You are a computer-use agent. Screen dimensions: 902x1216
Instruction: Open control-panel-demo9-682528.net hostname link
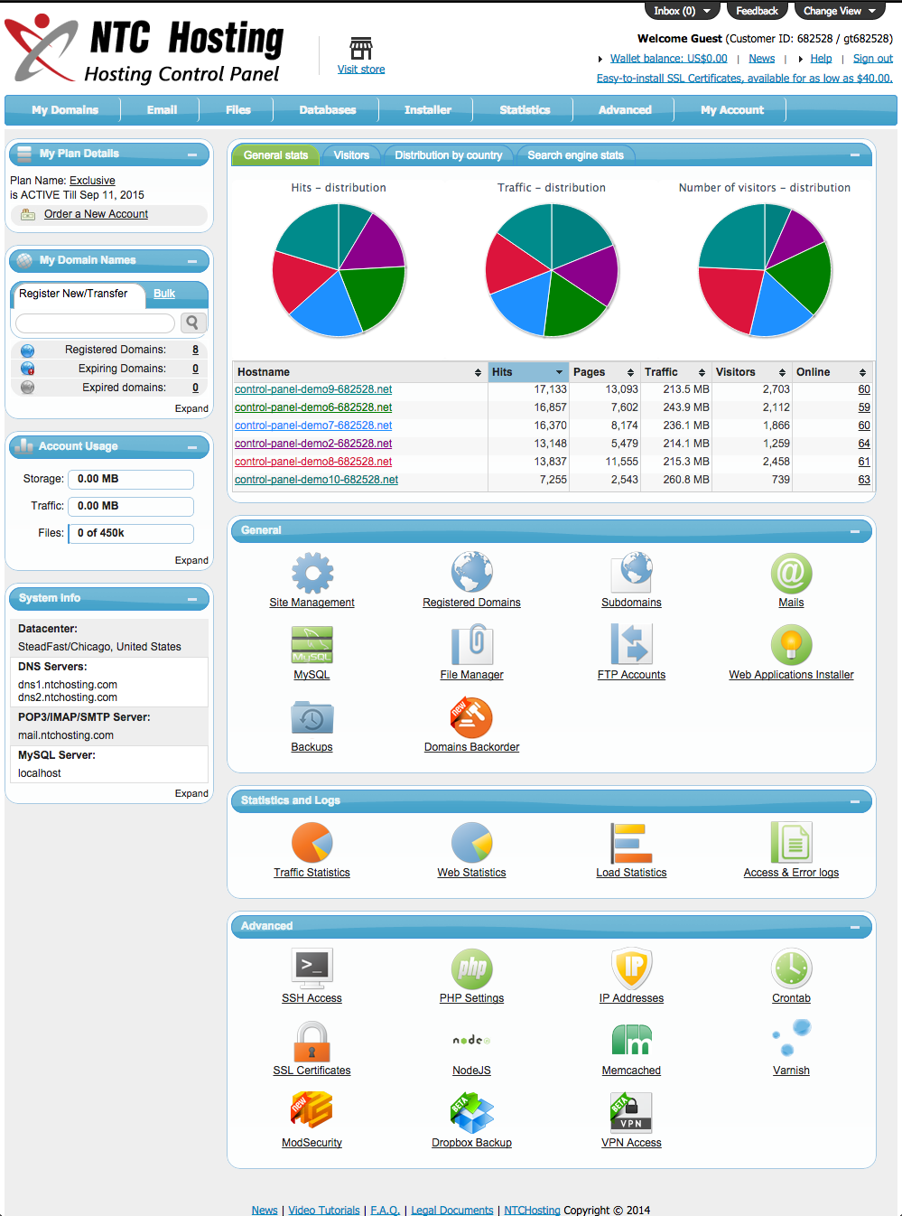tap(313, 389)
